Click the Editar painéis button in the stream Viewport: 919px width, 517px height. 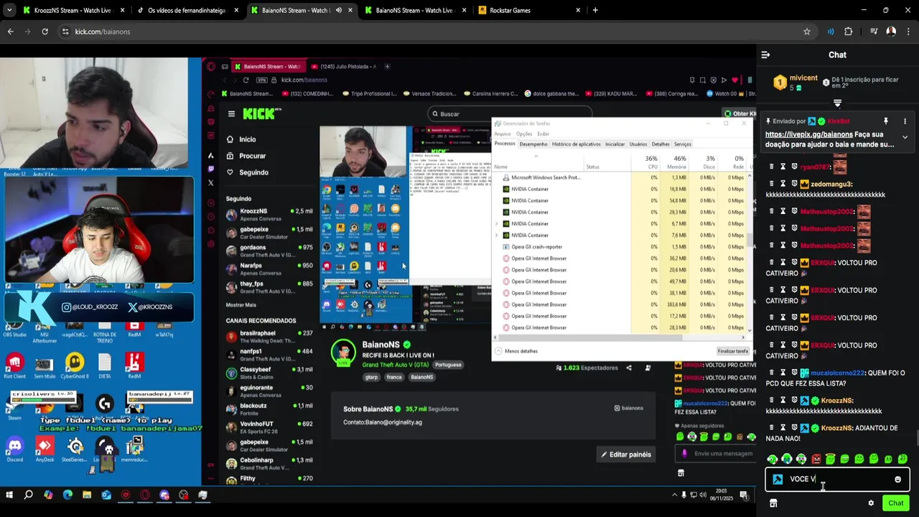click(625, 455)
